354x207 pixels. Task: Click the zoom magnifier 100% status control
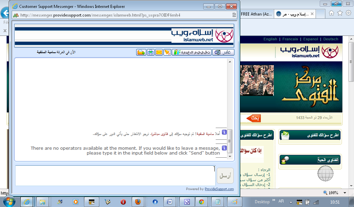[x=331, y=193]
